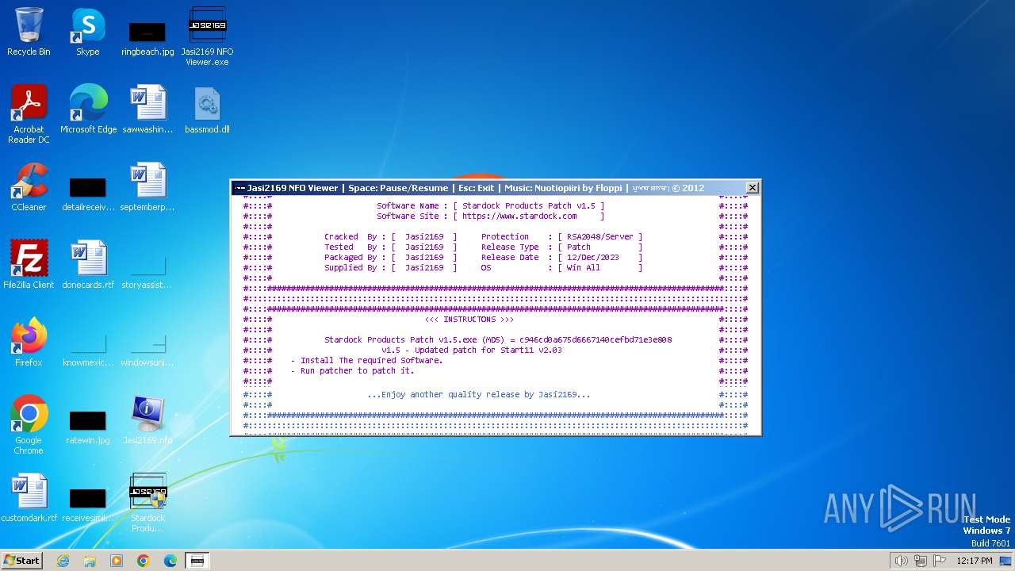Open Chrome from the taskbar
Viewport: 1015px width, 571px height.
[144, 561]
